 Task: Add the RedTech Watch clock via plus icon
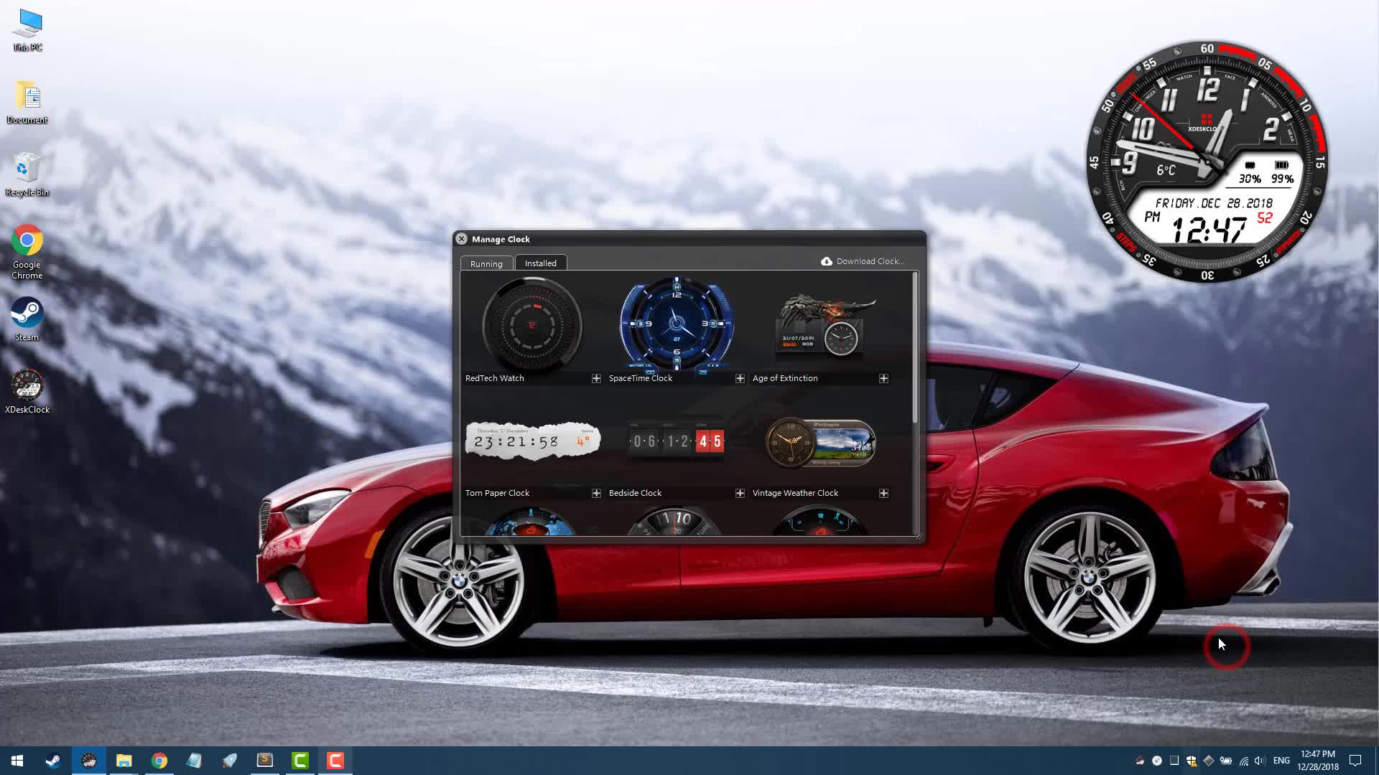tap(596, 378)
